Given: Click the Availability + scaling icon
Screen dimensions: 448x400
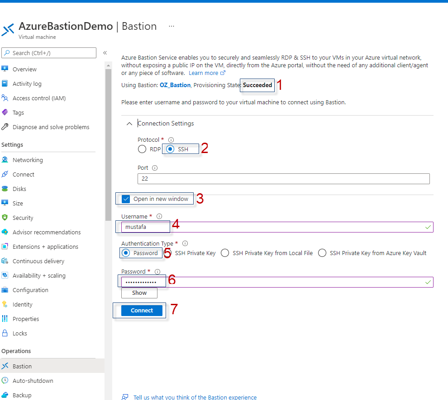Looking at the screenshot, I should pyautogui.click(x=5, y=275).
